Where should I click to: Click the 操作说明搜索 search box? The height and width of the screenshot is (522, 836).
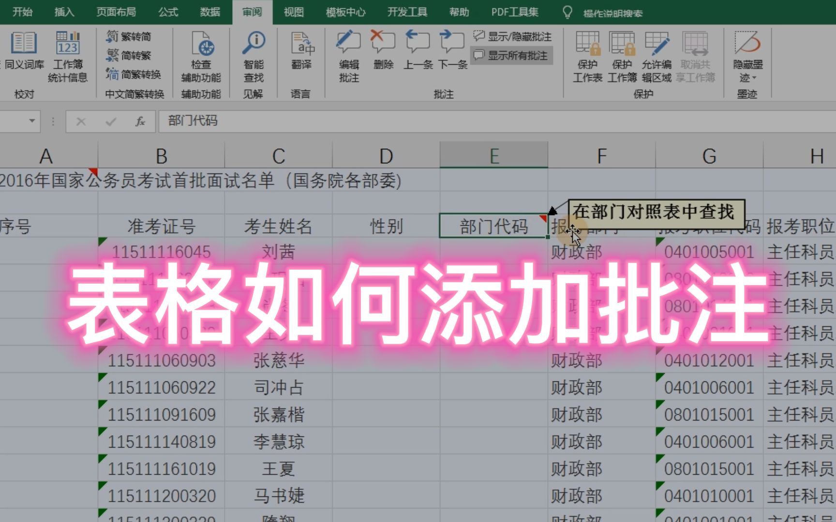coord(612,13)
